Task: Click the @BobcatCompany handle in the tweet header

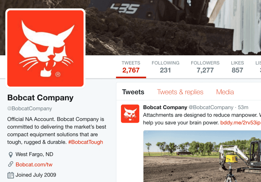Action: pyautogui.click(x=211, y=107)
